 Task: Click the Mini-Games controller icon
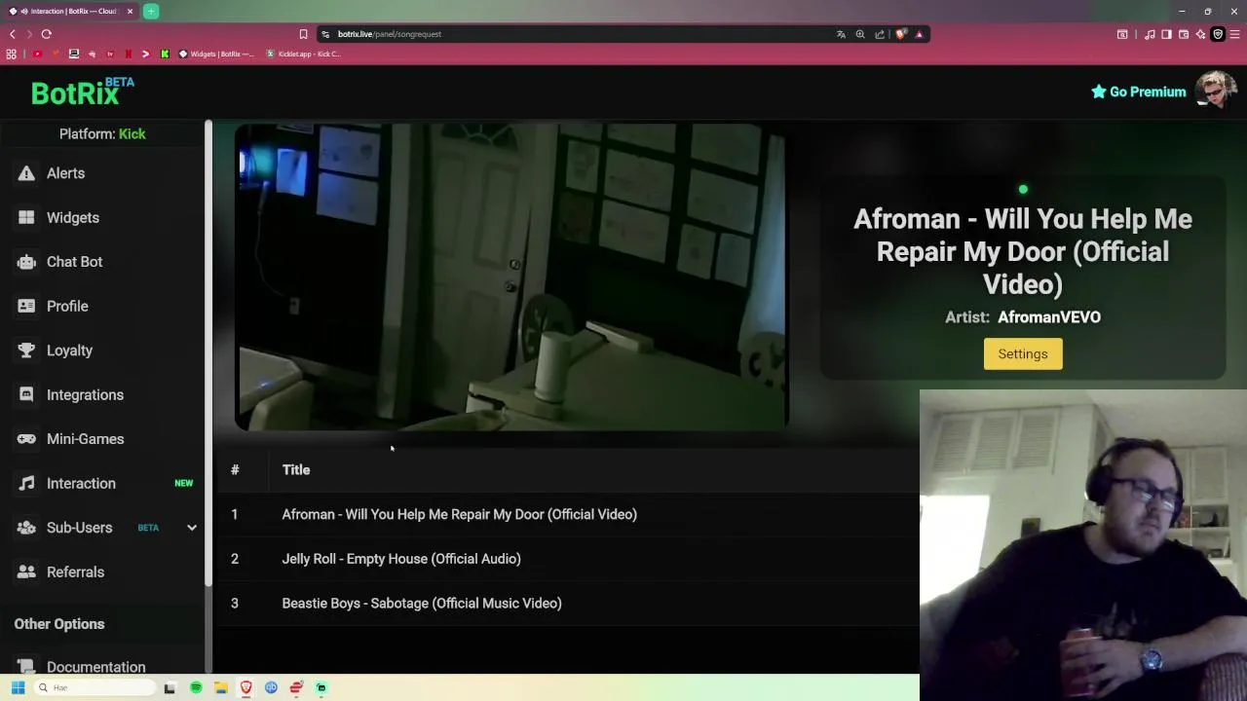26,439
